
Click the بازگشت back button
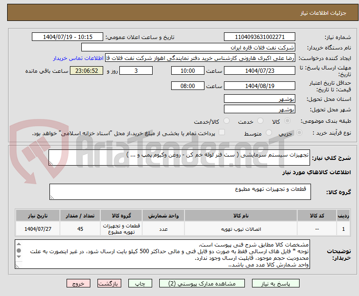pyautogui.click(x=109, y=283)
